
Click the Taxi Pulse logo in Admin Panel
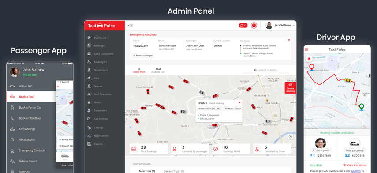[101, 26]
